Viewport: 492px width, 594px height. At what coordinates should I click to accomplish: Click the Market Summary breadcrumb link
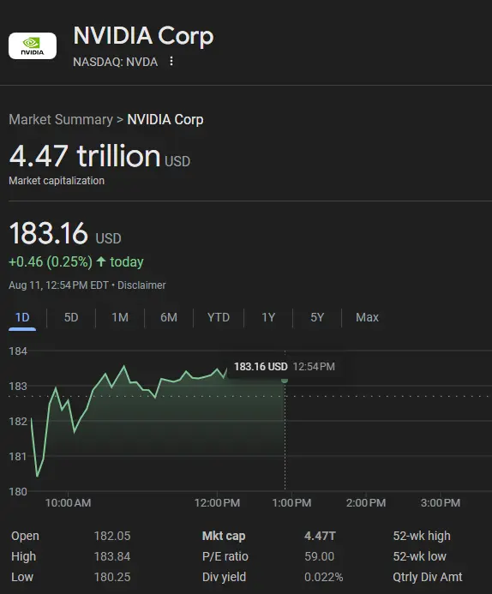61,120
